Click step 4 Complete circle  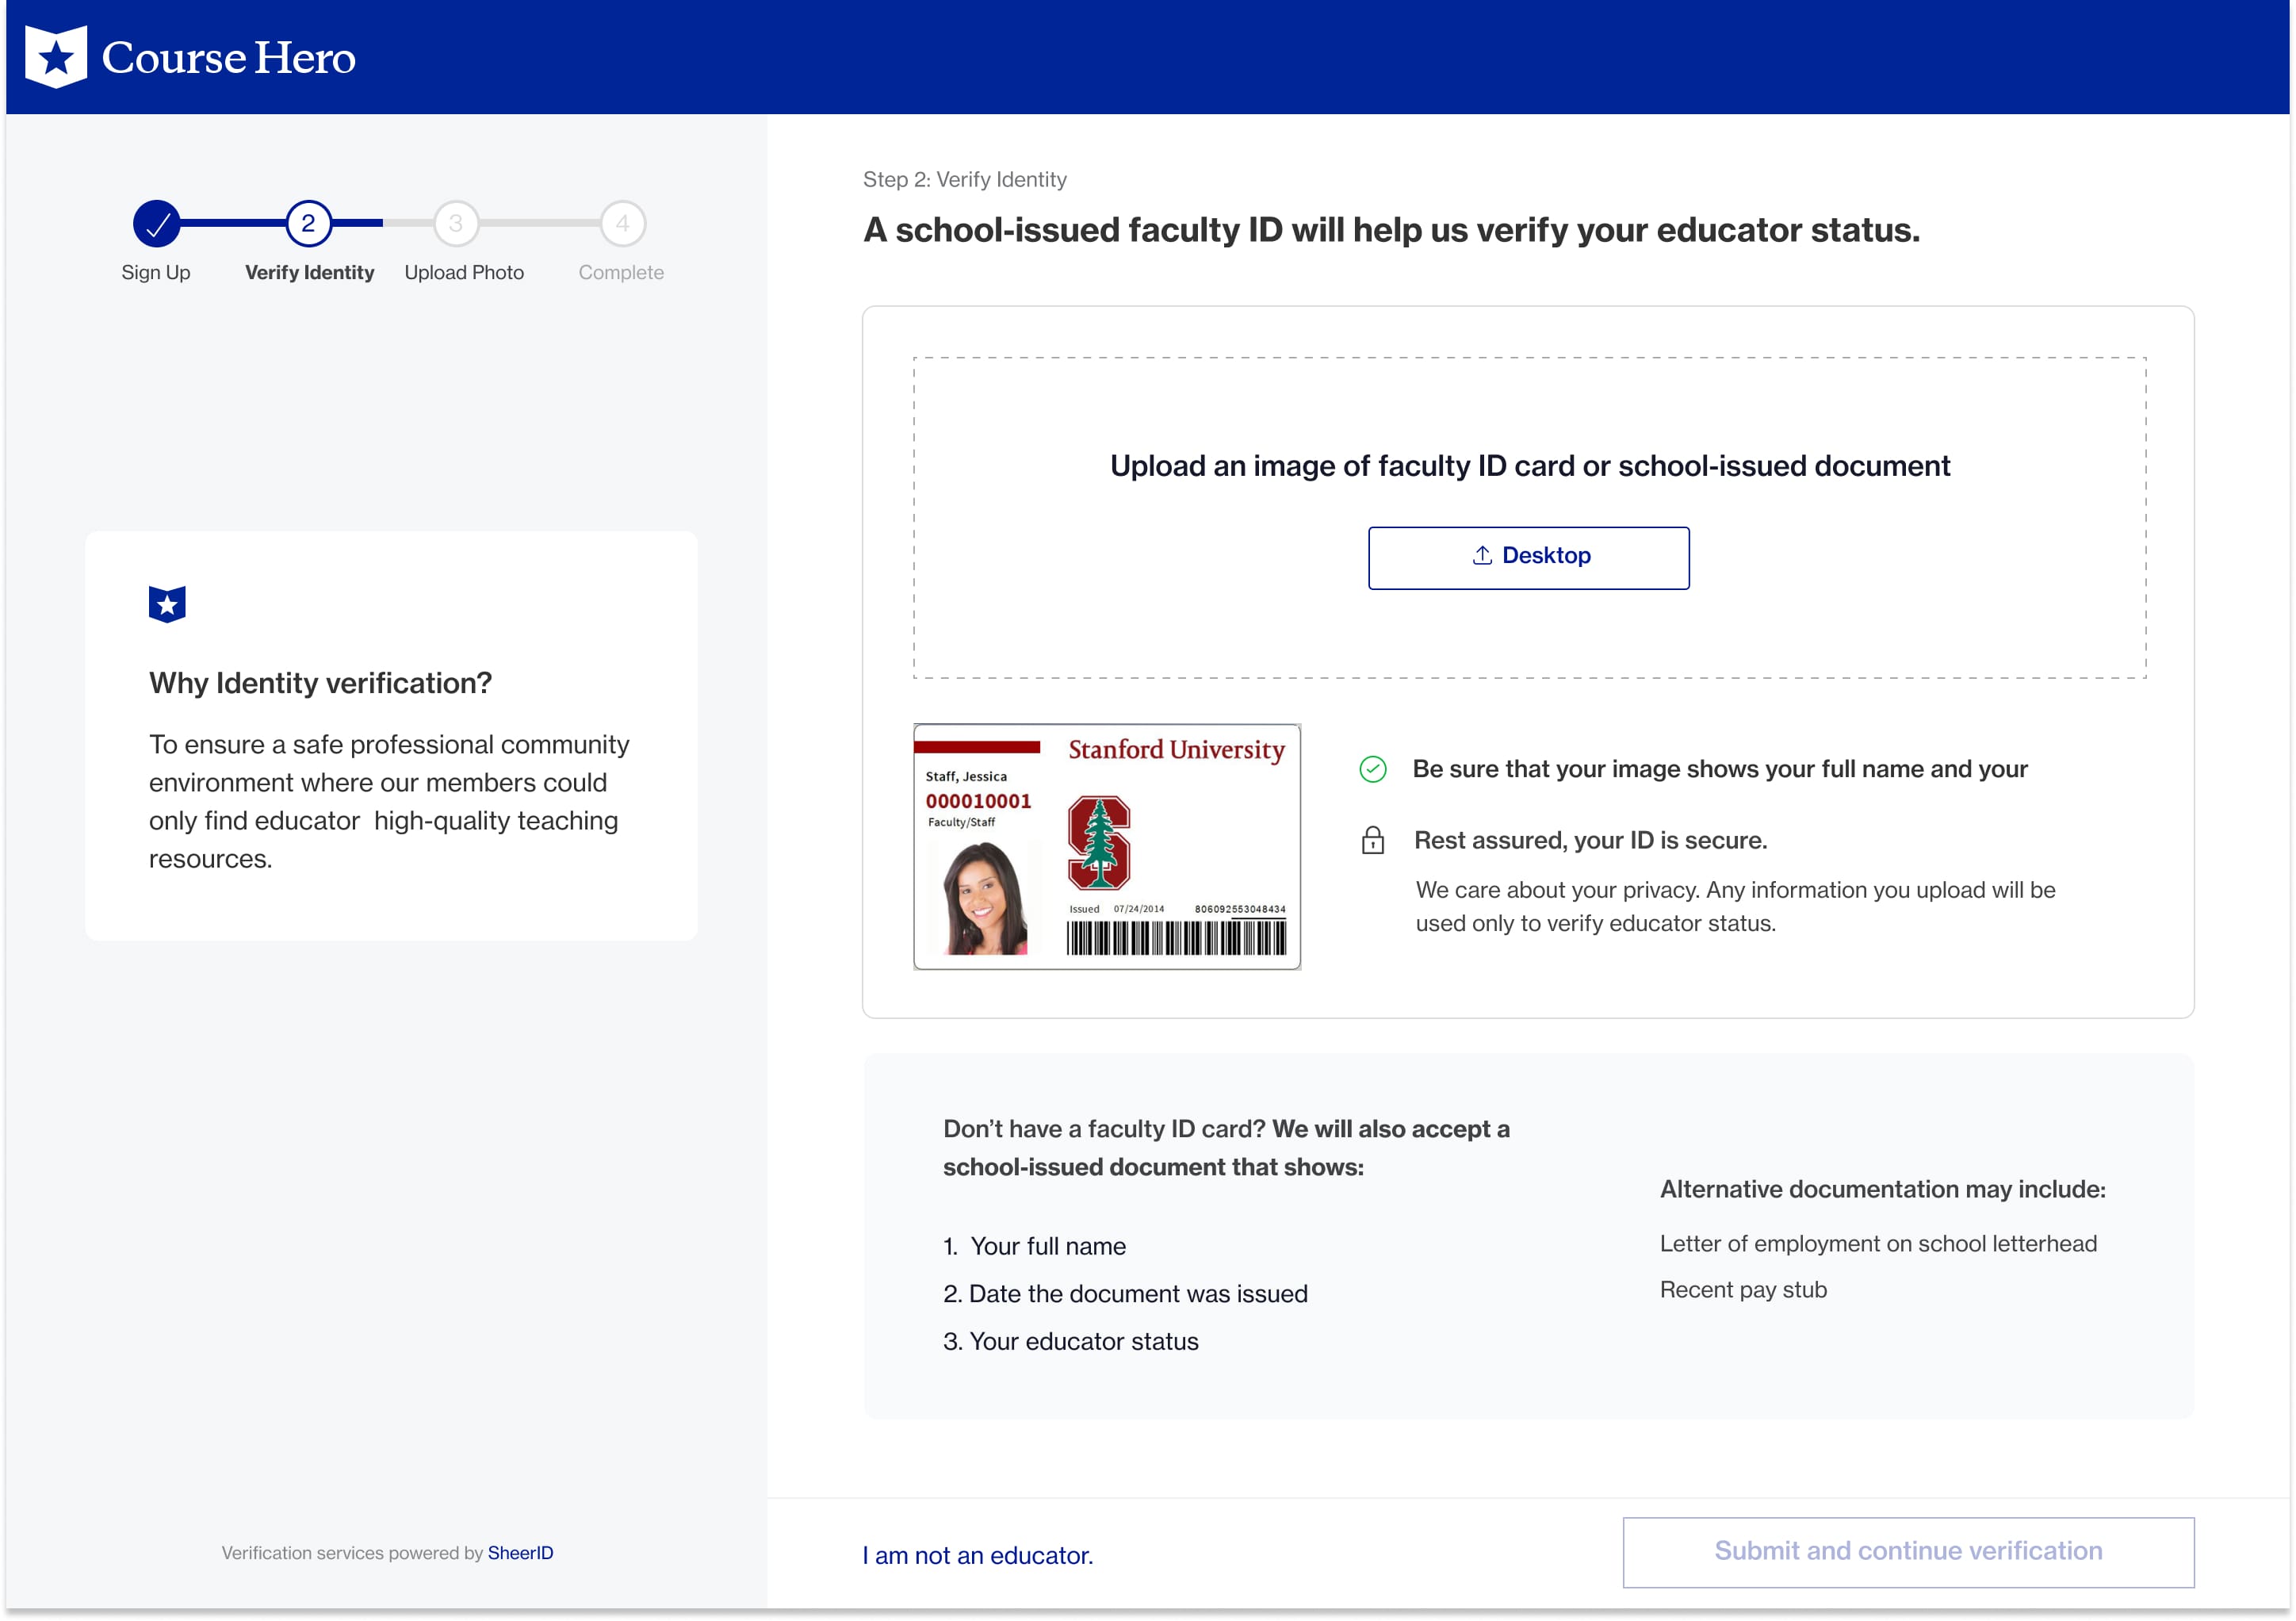pyautogui.click(x=622, y=224)
